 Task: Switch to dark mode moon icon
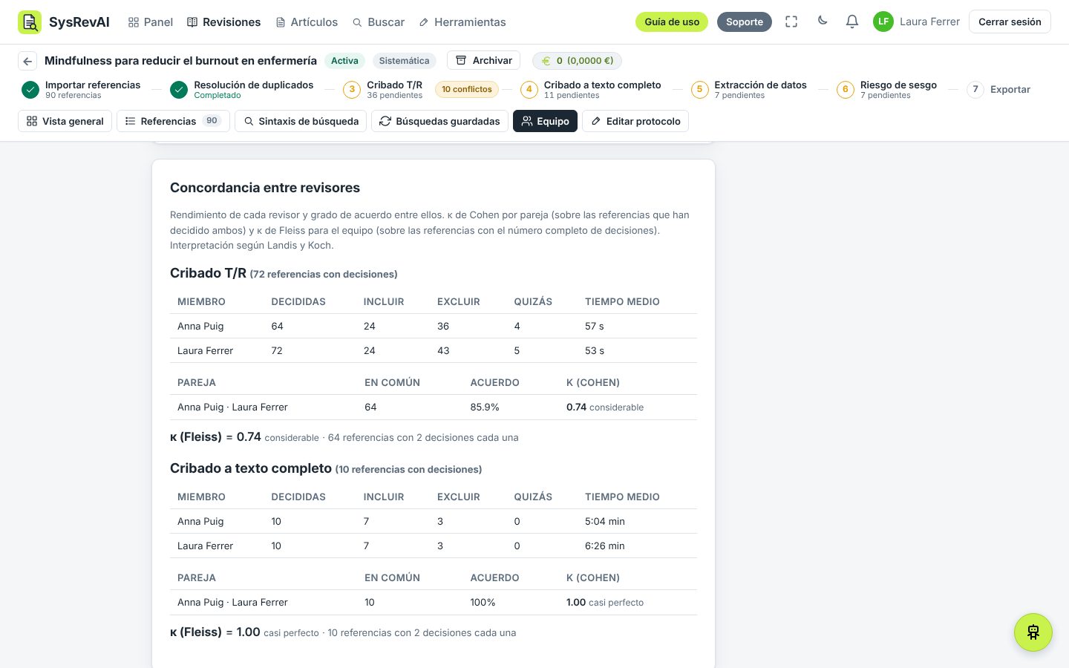pyautogui.click(x=823, y=22)
